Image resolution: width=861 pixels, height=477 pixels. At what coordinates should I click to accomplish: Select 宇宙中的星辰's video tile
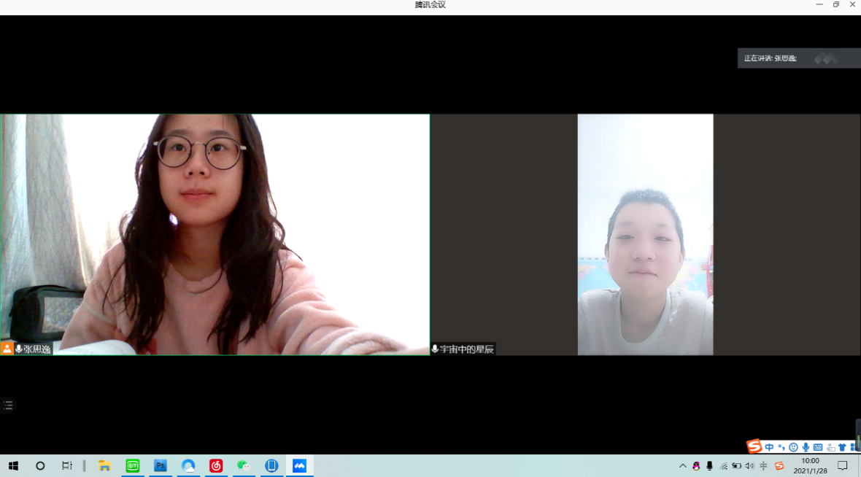(645, 233)
